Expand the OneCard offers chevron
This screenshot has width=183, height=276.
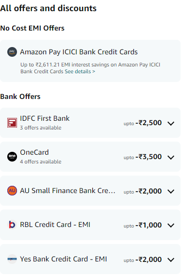[171, 157]
